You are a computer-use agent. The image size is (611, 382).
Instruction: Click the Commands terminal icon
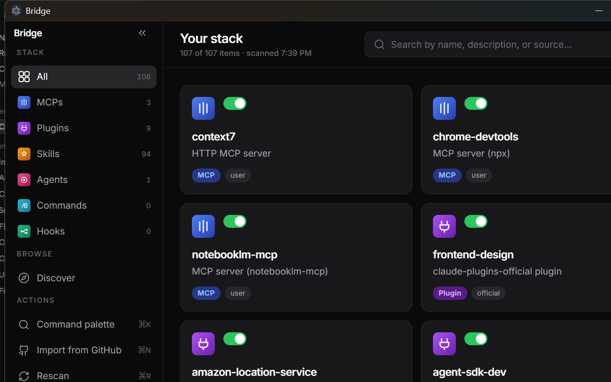(24, 205)
